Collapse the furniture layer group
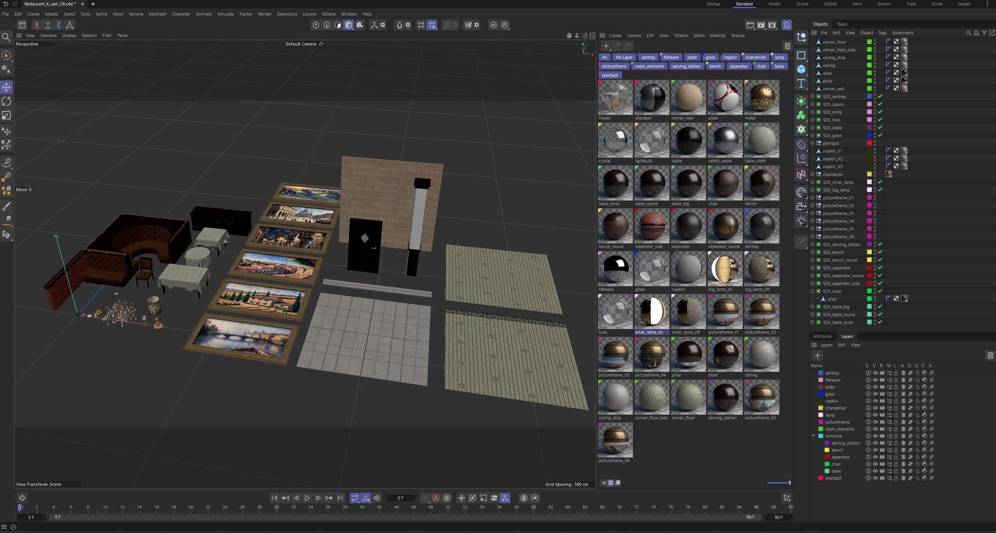This screenshot has height=533, width=996. point(813,436)
